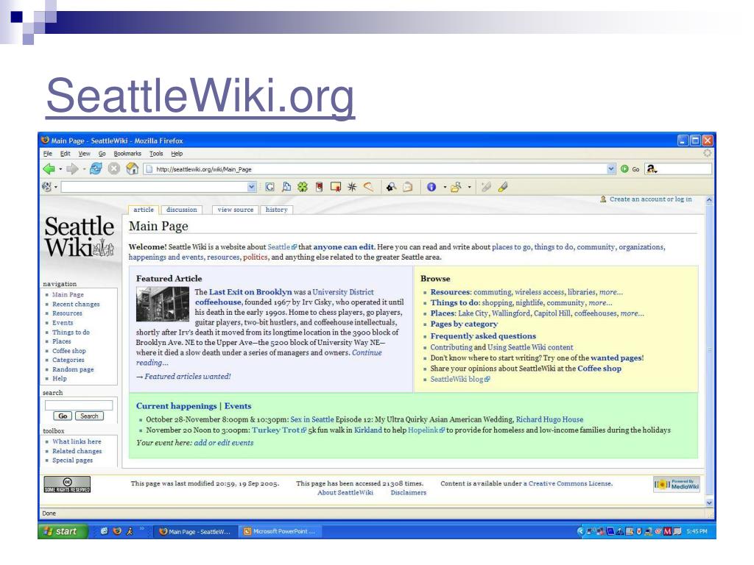Viewport: 754px width, 565px height.
Task: Open Frequently asked questions link
Action: (x=483, y=336)
